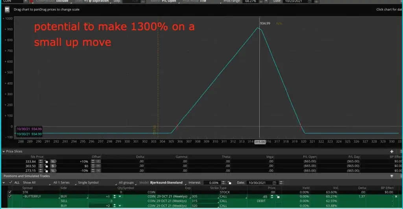This screenshot has width=403, height=209.
Task: Remove the butterfly simulated trade with X
Action: pyautogui.click(x=396, y=196)
